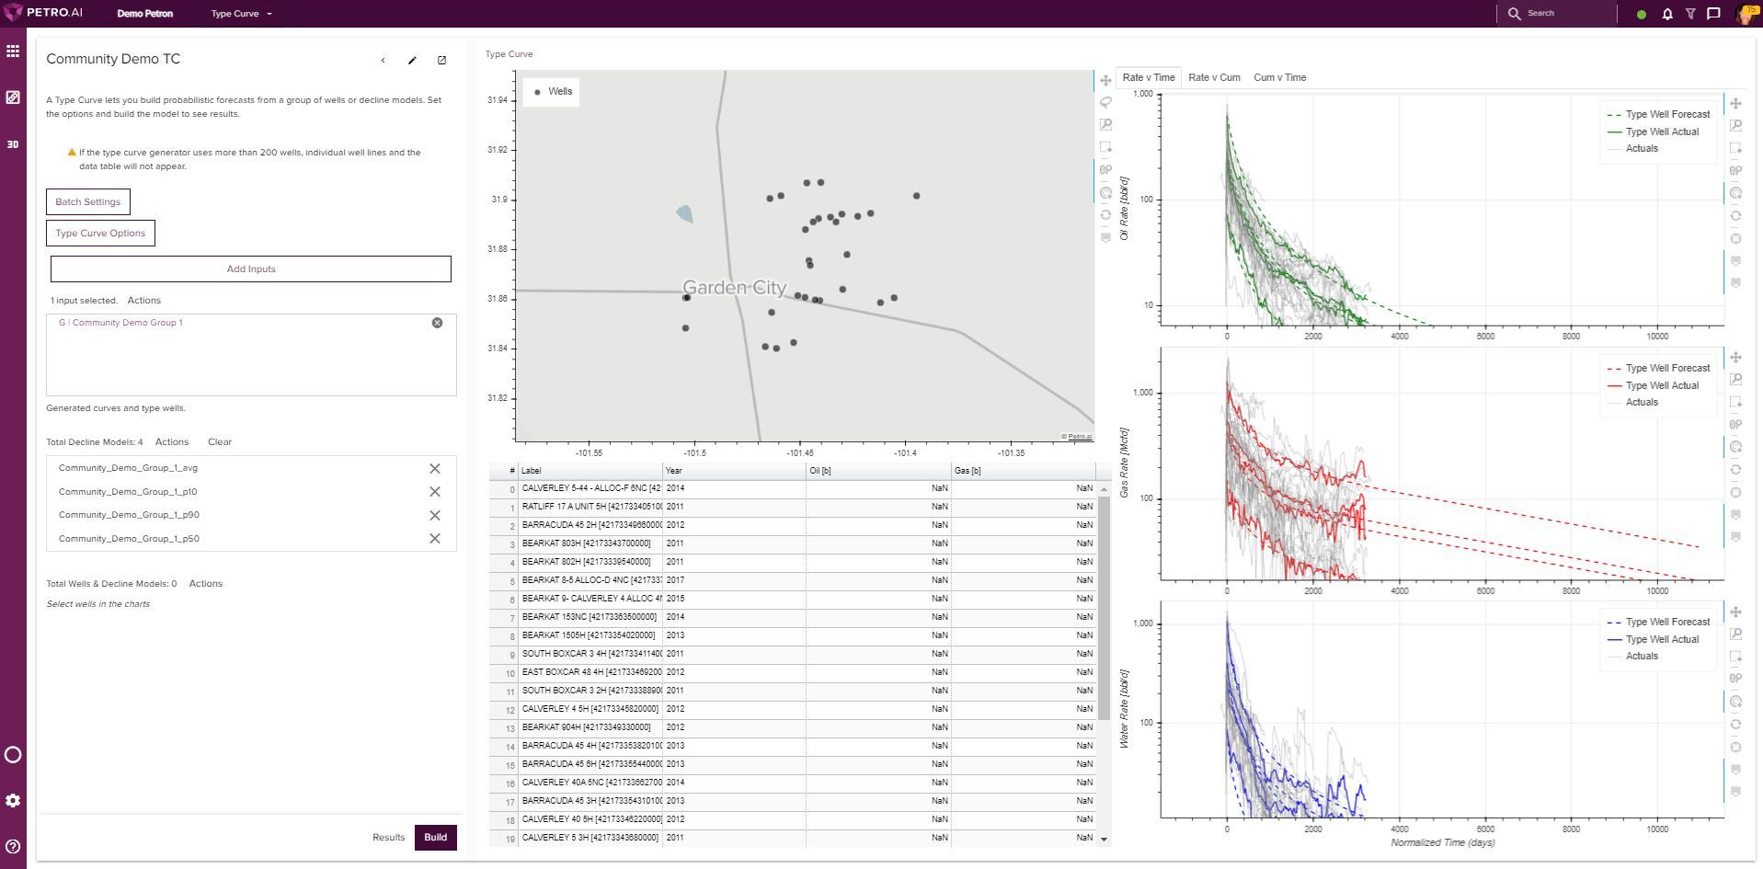
Task: Click the Reset tool on the map toolbar
Action: [1105, 215]
